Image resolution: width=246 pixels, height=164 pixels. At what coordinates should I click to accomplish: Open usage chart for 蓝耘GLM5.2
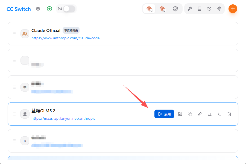[209, 114]
